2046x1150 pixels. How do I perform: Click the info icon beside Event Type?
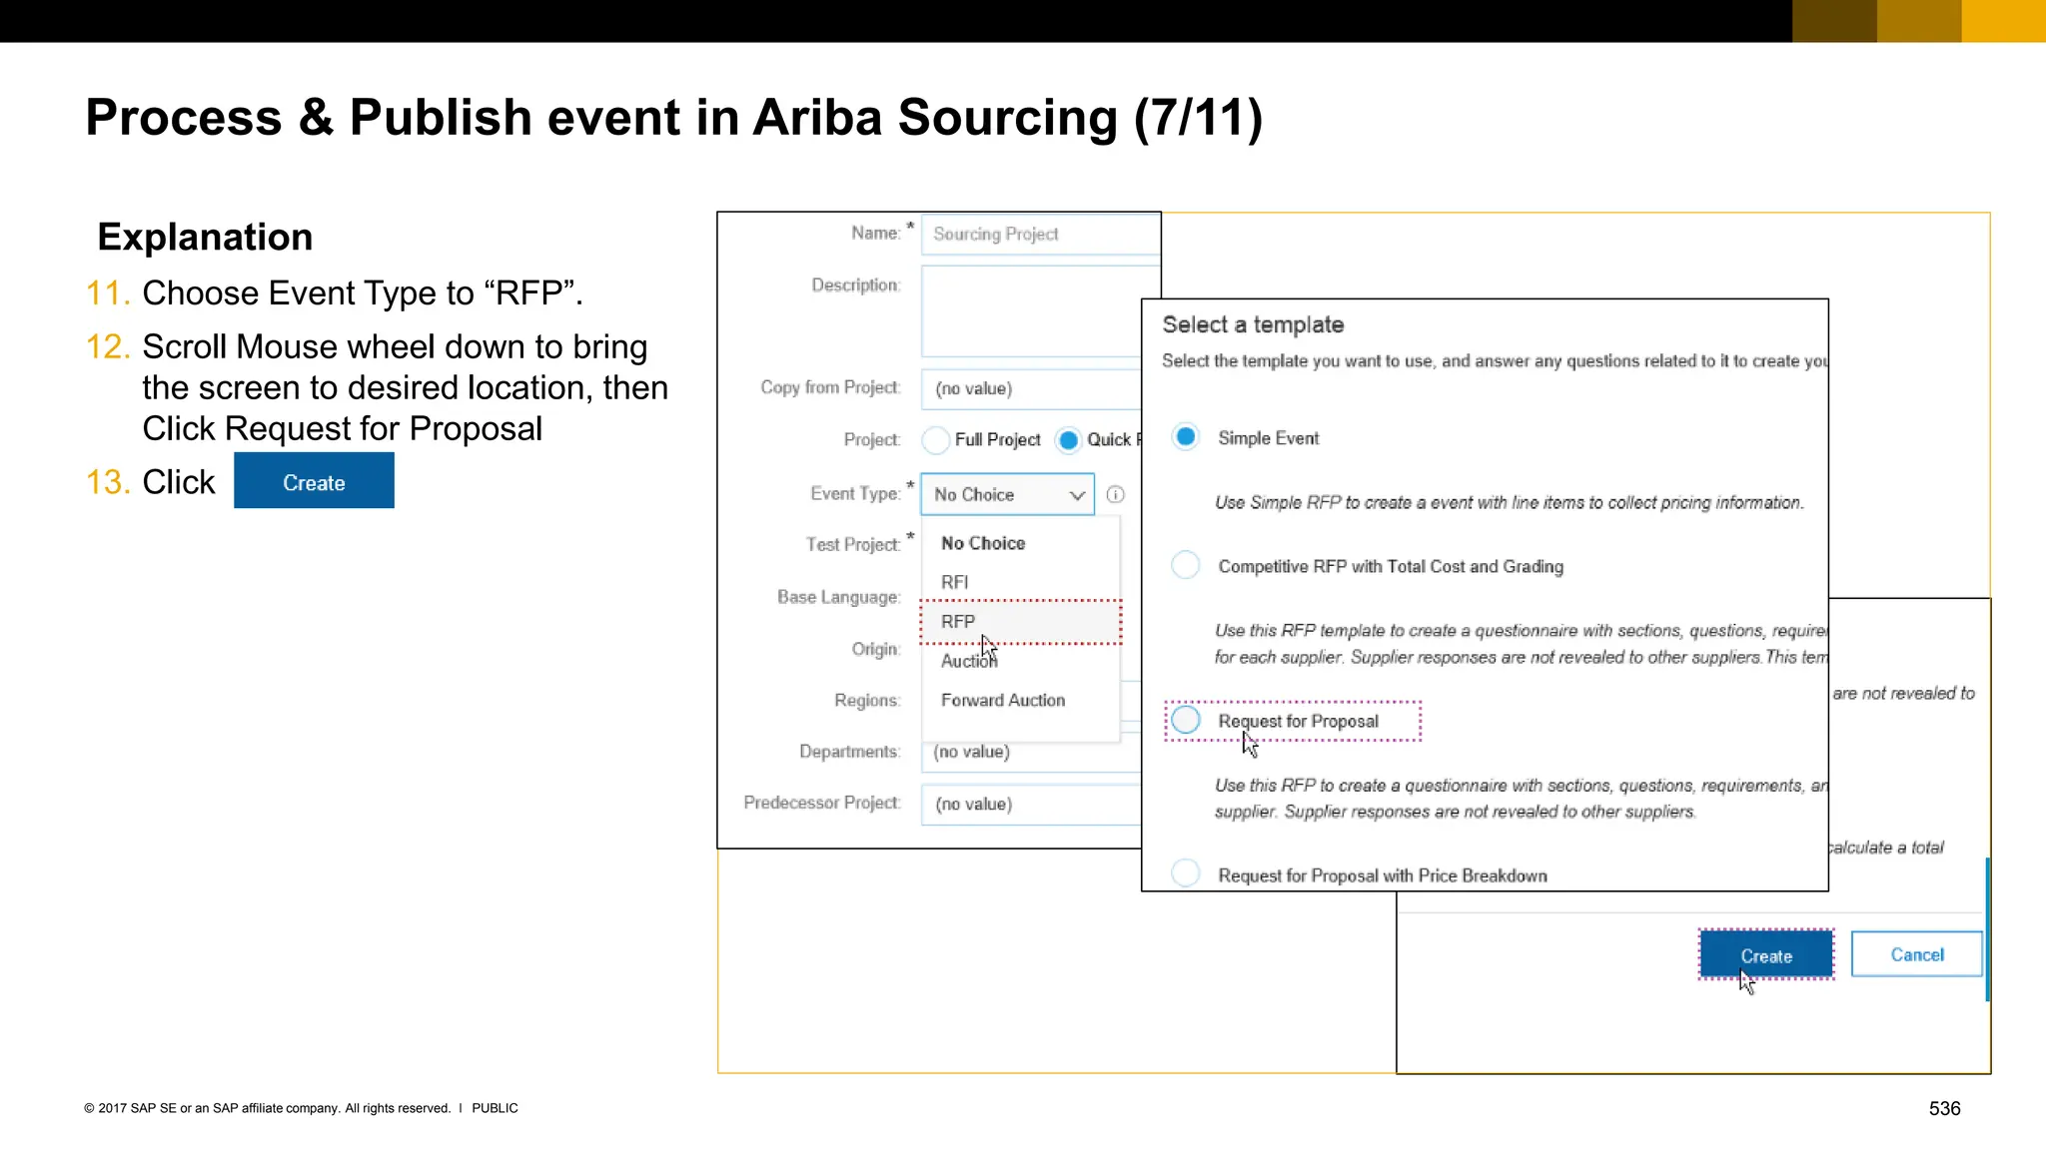coord(1116,494)
